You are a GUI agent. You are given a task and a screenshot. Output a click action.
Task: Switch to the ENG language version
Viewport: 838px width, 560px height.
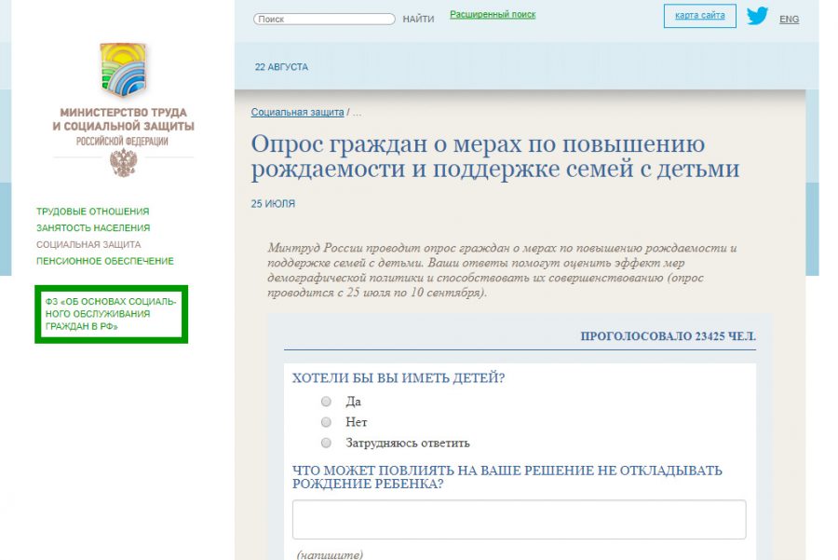(x=790, y=20)
